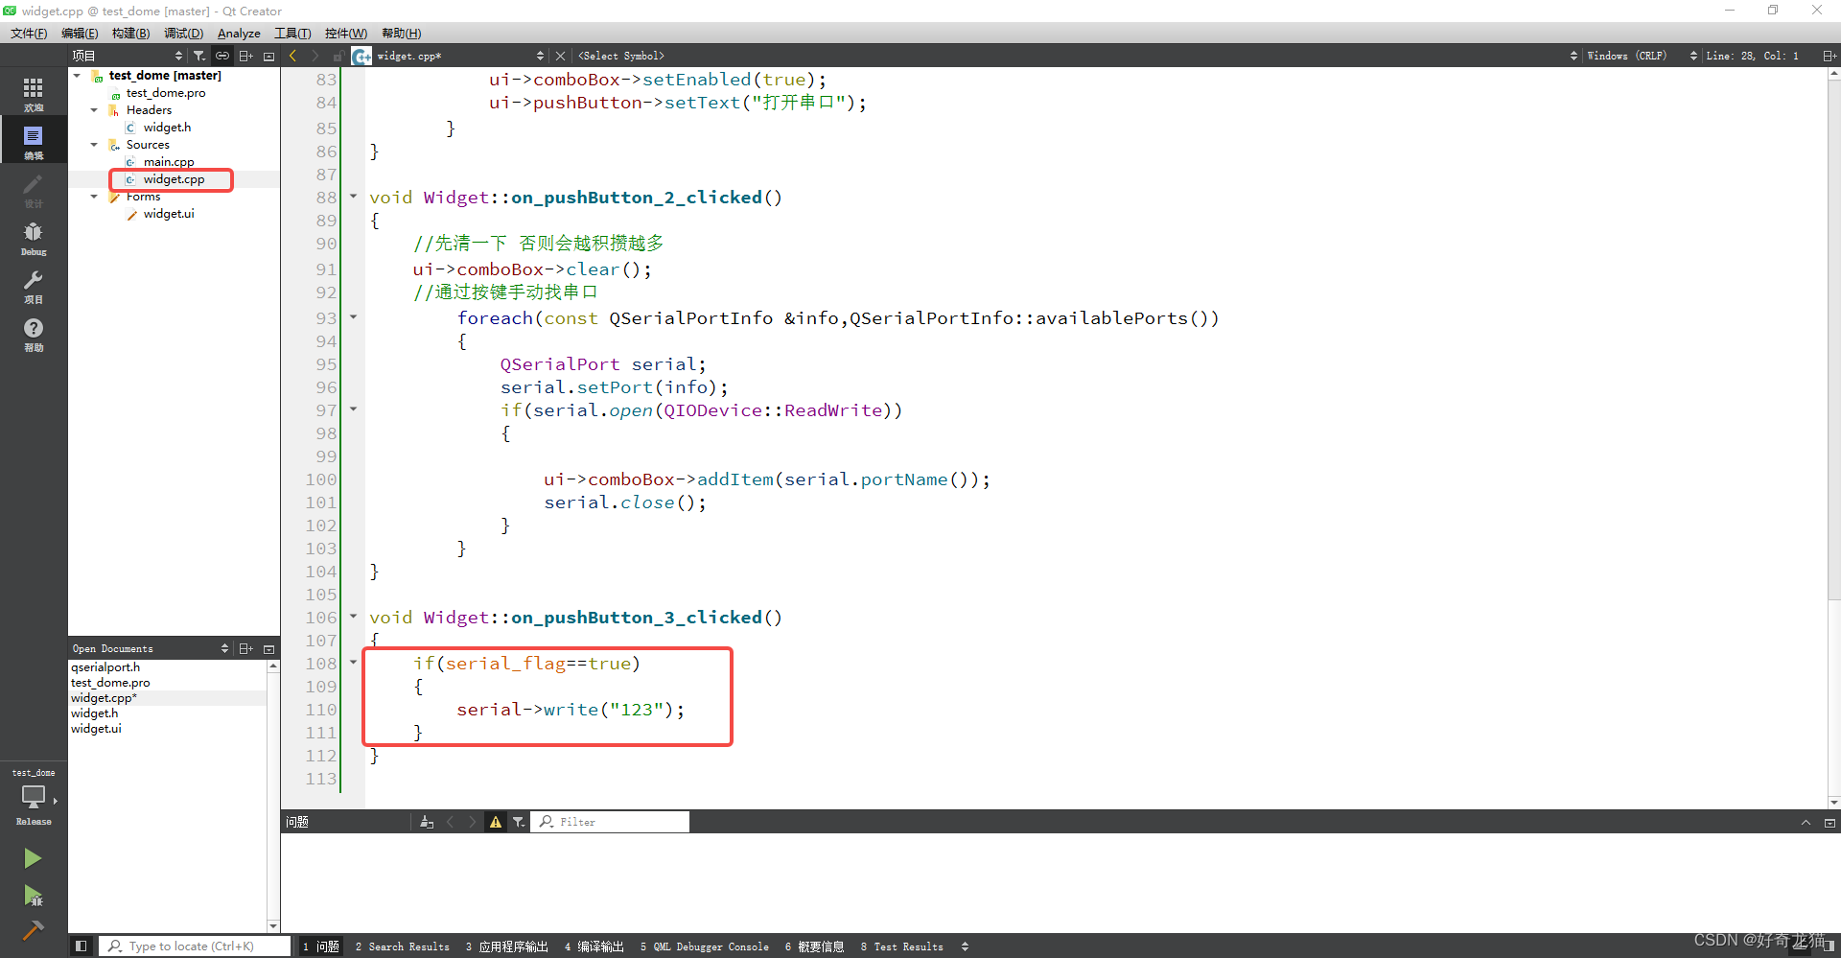Open the 文件(F) menu
The image size is (1841, 958).
(29, 34)
